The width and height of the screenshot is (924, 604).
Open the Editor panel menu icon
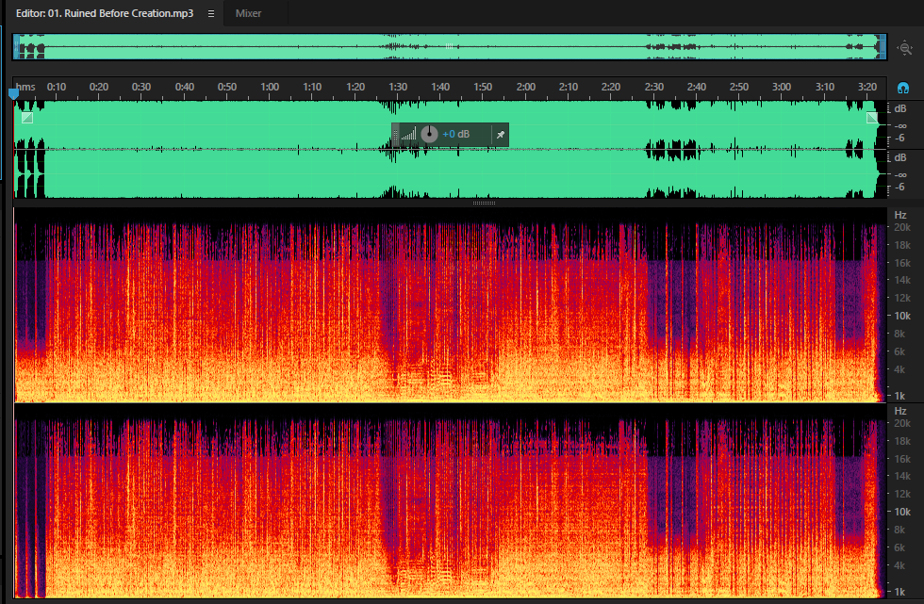[211, 13]
